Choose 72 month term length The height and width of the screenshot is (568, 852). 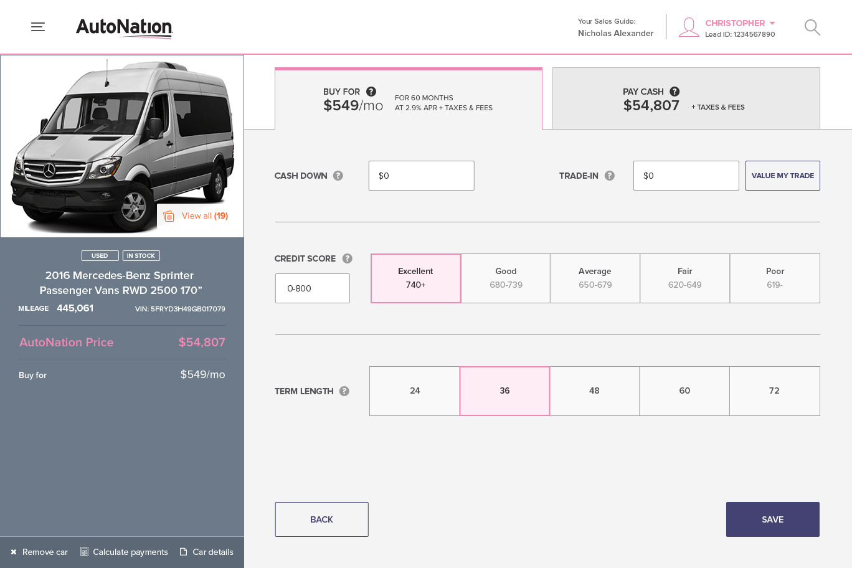[774, 391]
